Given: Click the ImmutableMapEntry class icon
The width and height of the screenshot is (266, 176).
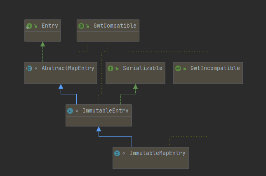Looking at the screenshot, I should tap(117, 153).
